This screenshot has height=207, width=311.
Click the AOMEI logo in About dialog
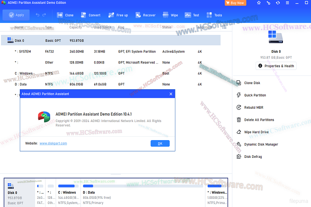click(44, 117)
